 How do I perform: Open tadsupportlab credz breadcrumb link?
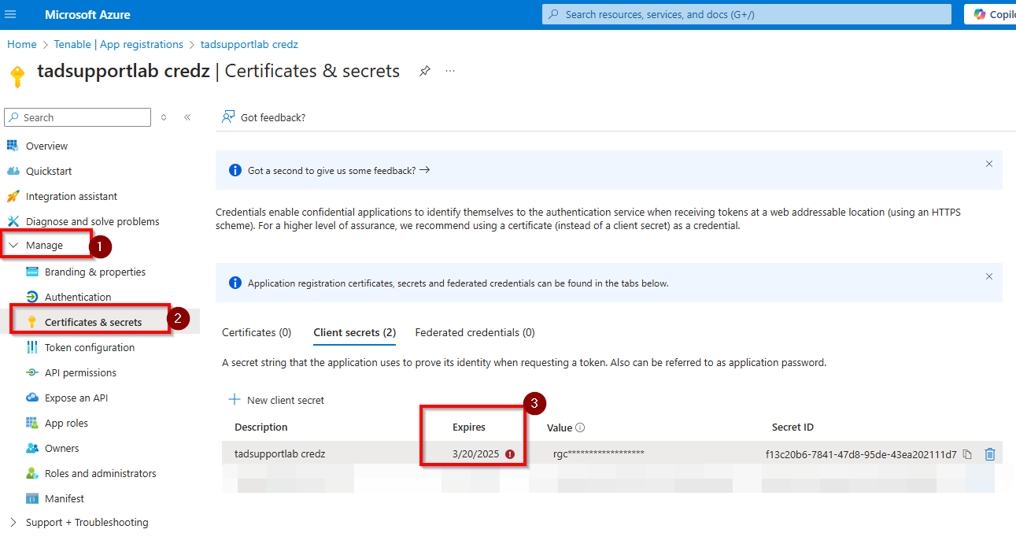[x=249, y=45]
